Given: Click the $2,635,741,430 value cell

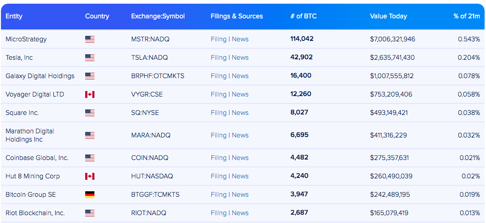Looking at the screenshot, I should (x=392, y=57).
